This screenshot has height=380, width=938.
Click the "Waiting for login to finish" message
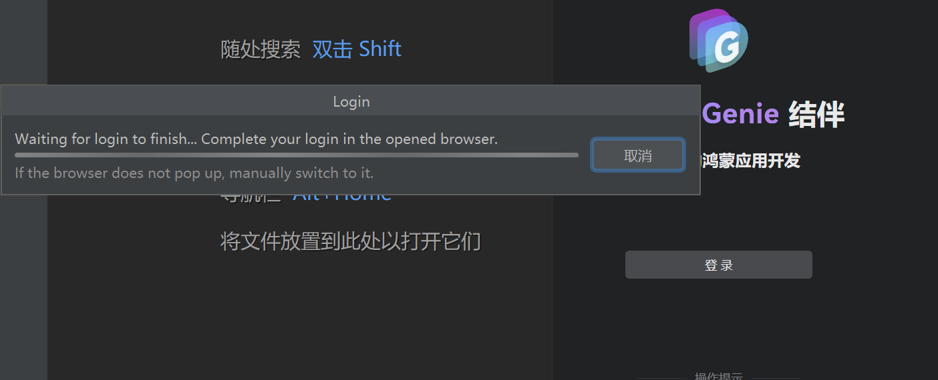click(x=256, y=139)
